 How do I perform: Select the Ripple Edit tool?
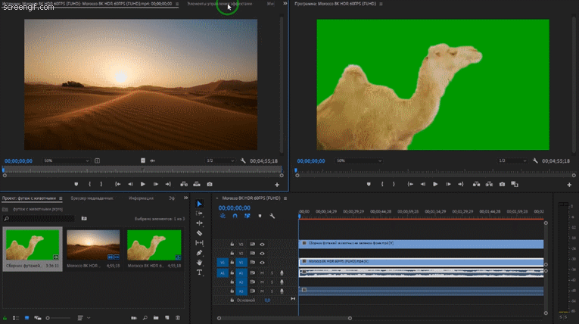coord(199,223)
